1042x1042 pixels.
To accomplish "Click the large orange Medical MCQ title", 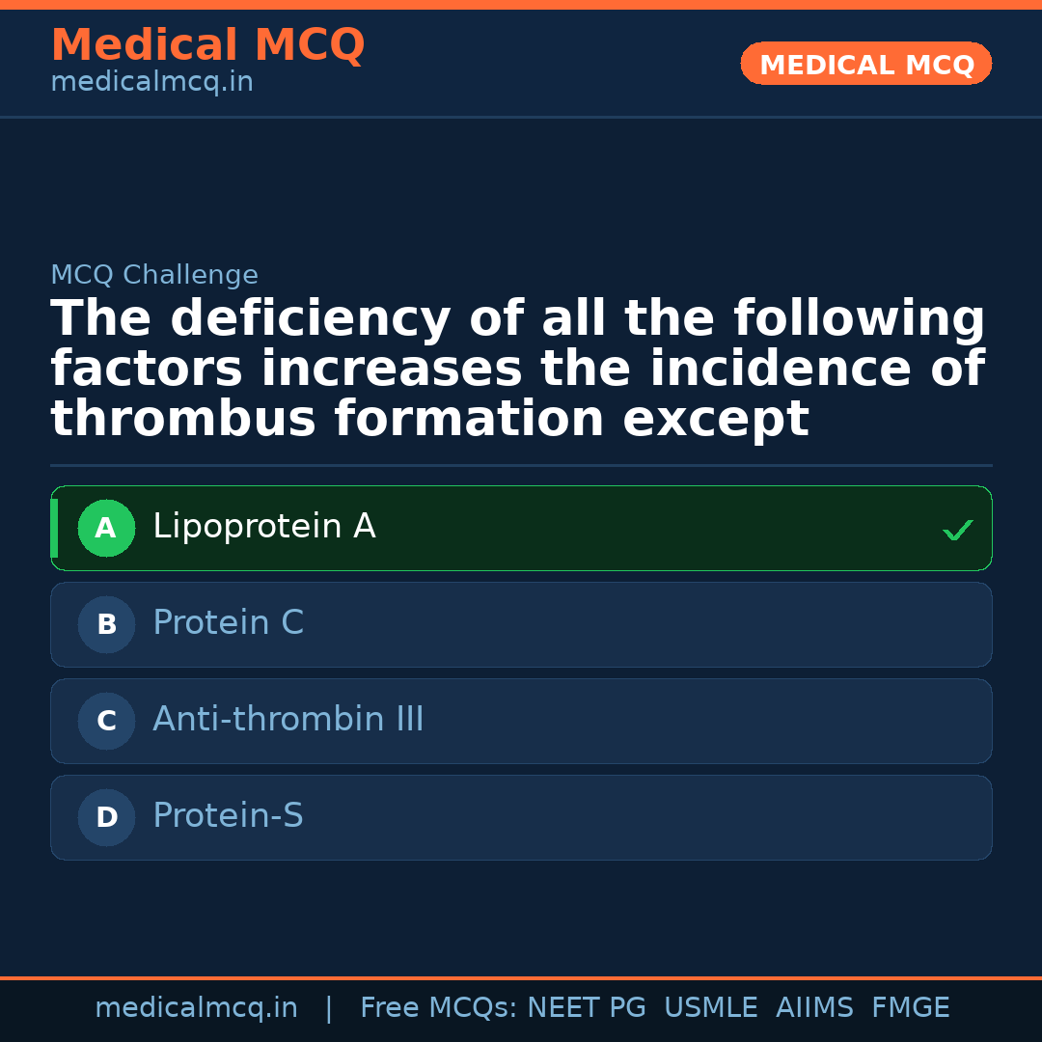I will pyautogui.click(x=207, y=45).
